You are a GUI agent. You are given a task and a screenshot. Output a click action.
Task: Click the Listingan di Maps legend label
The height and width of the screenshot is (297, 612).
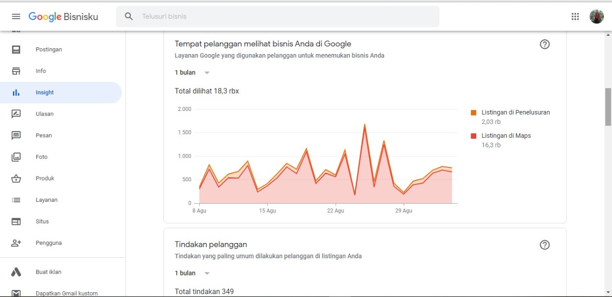[506, 136]
